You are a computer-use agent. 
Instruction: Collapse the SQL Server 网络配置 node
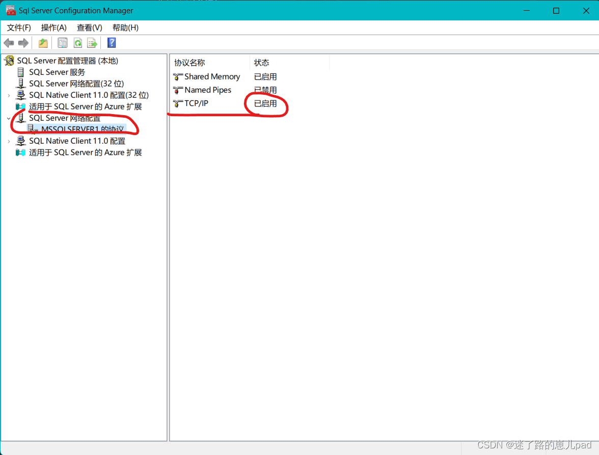pos(9,118)
